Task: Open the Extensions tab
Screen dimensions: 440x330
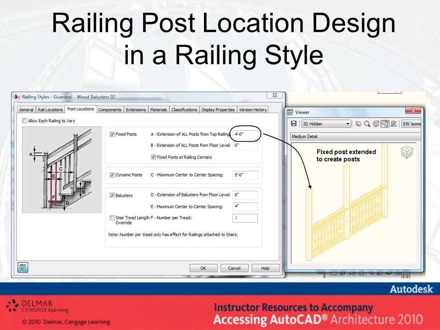Action: tap(136, 110)
